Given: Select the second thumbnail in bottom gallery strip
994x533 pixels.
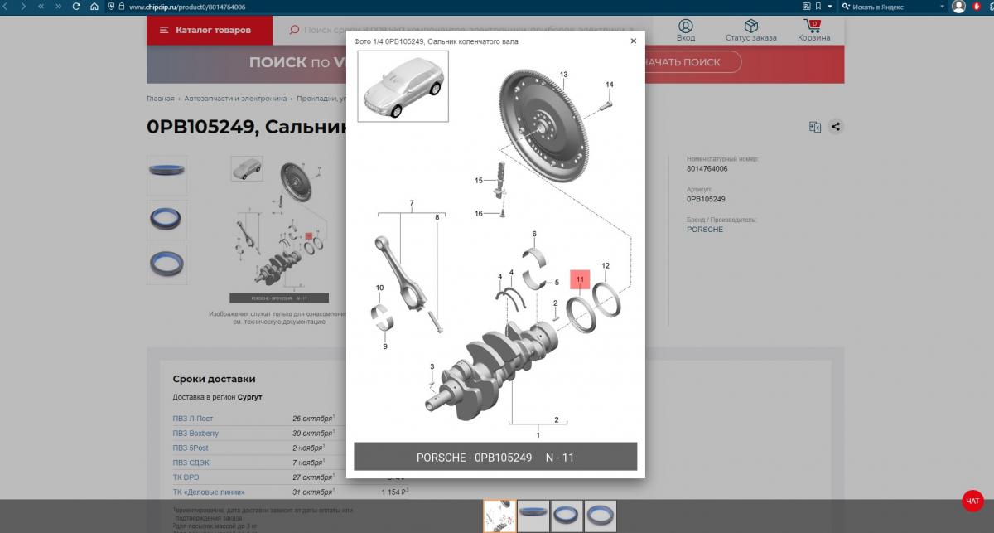Looking at the screenshot, I should click(533, 516).
